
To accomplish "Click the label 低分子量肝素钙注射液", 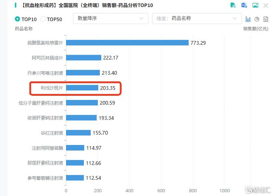I will pyautogui.click(x=41, y=103).
